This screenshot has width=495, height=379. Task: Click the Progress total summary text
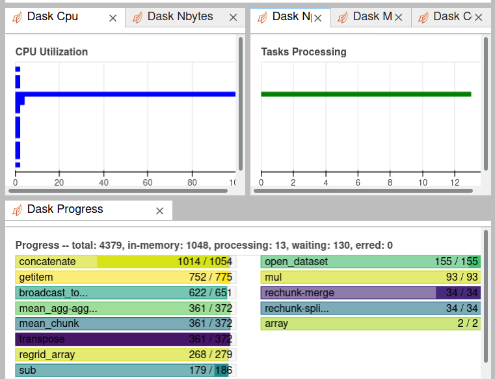click(204, 246)
